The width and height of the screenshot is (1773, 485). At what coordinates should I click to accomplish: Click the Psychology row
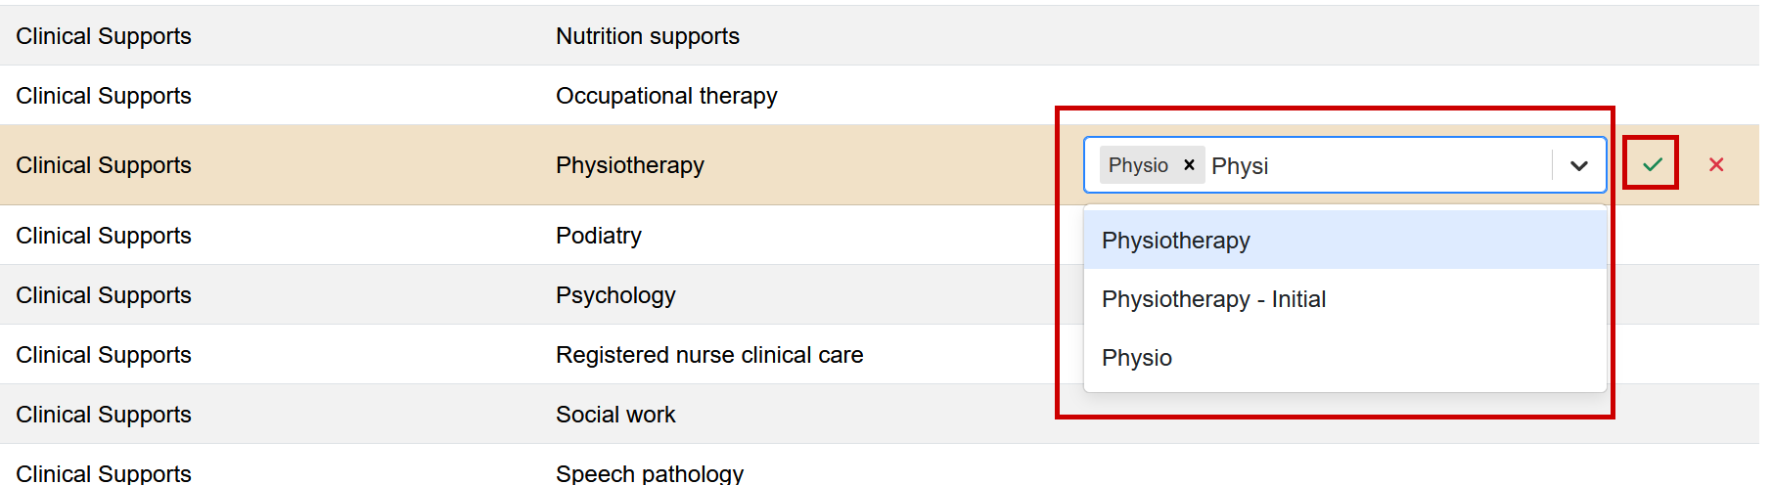click(615, 295)
